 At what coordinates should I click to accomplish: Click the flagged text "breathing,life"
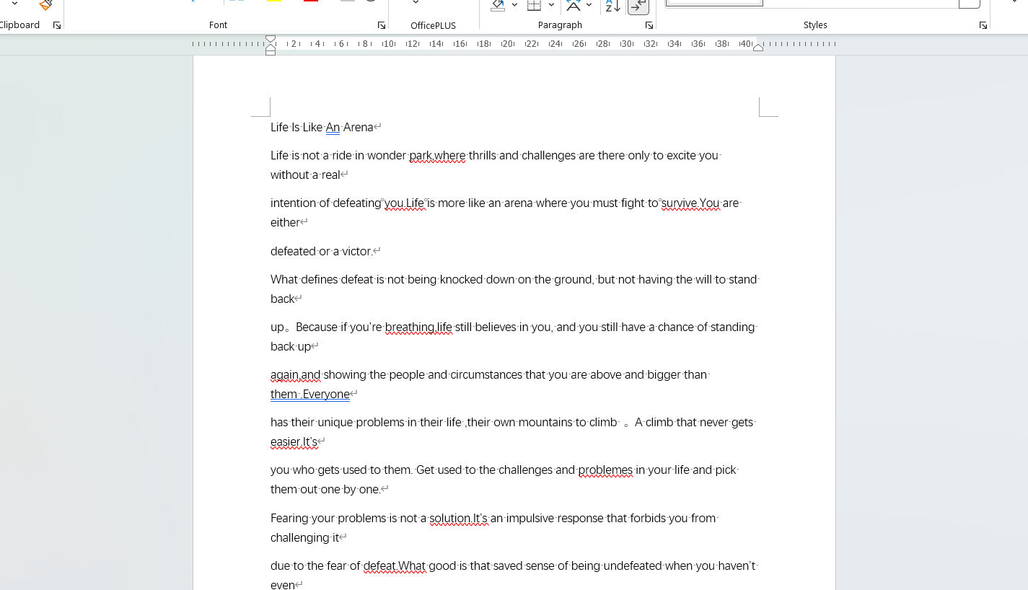418,327
